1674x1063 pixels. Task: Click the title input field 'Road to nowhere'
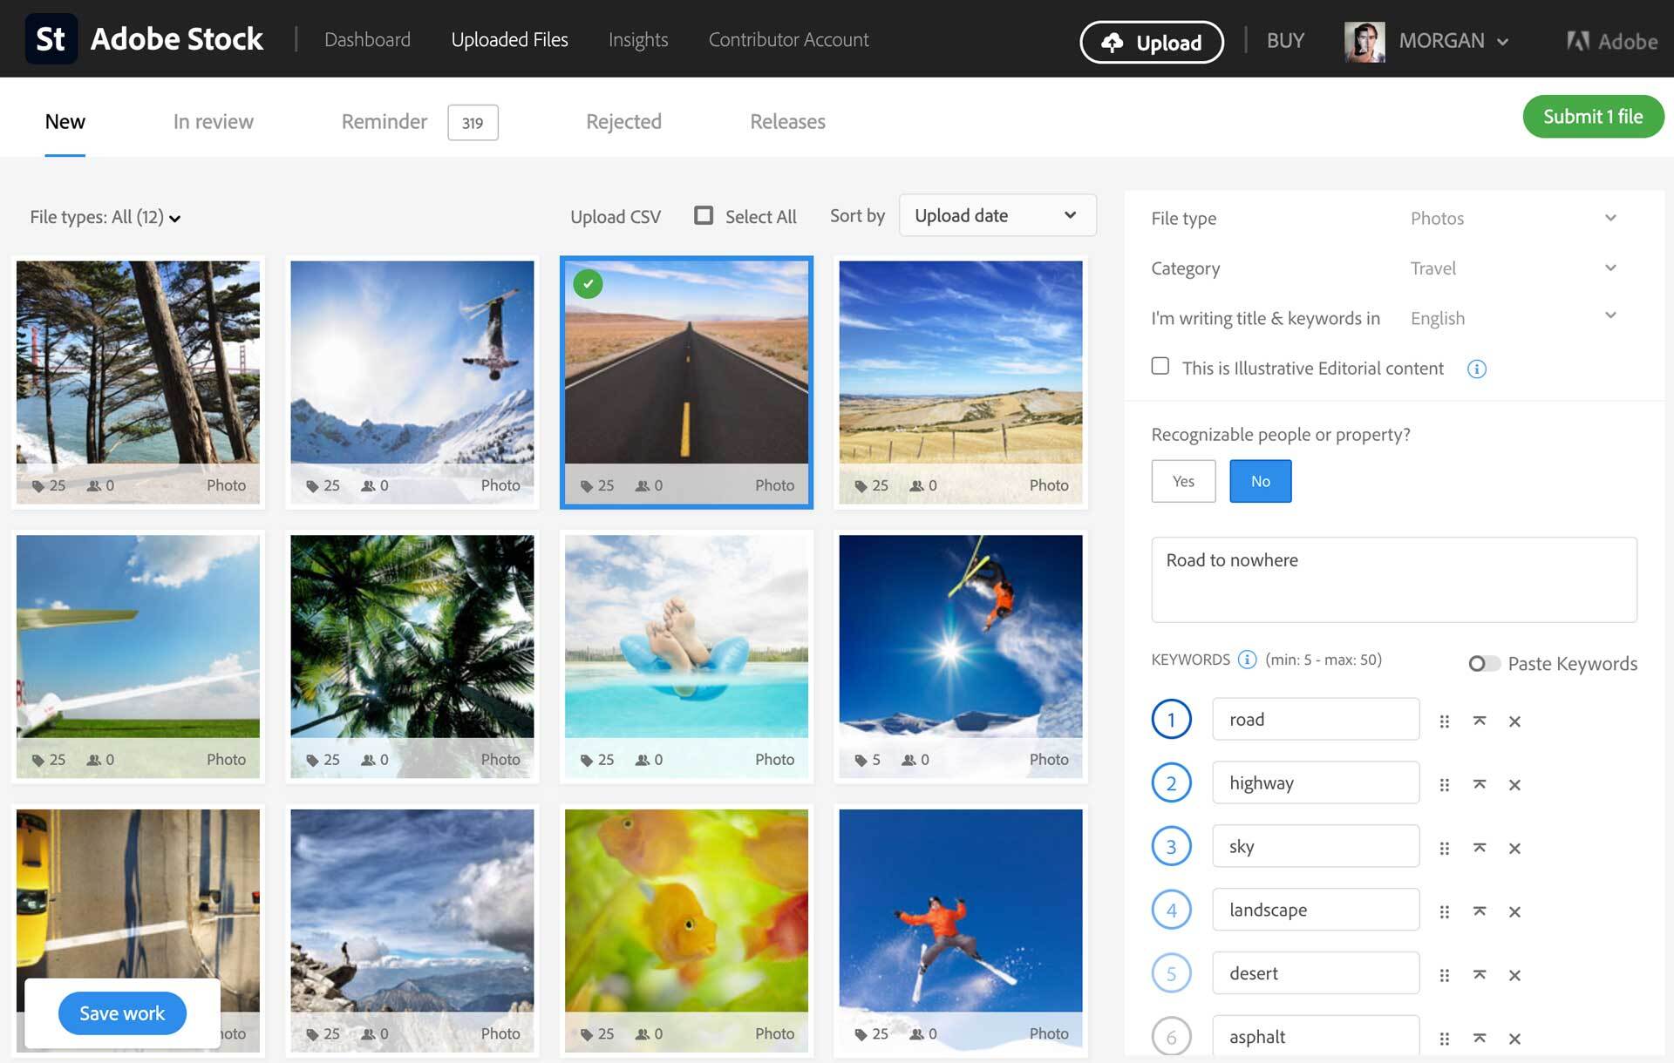(x=1393, y=579)
